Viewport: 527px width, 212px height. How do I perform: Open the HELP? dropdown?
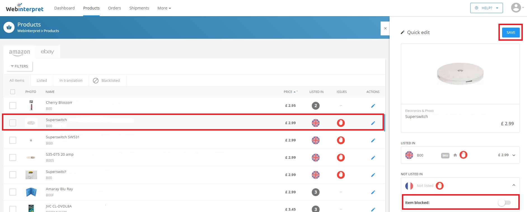(486, 8)
